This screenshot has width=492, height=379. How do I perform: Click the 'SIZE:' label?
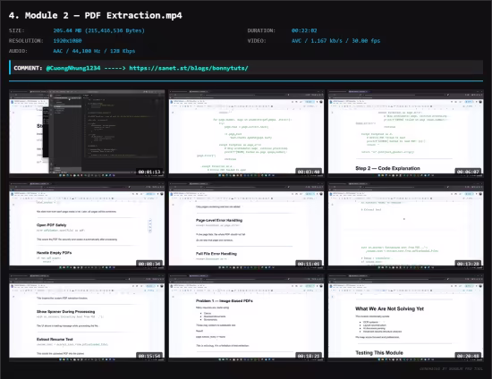pyautogui.click(x=17, y=30)
